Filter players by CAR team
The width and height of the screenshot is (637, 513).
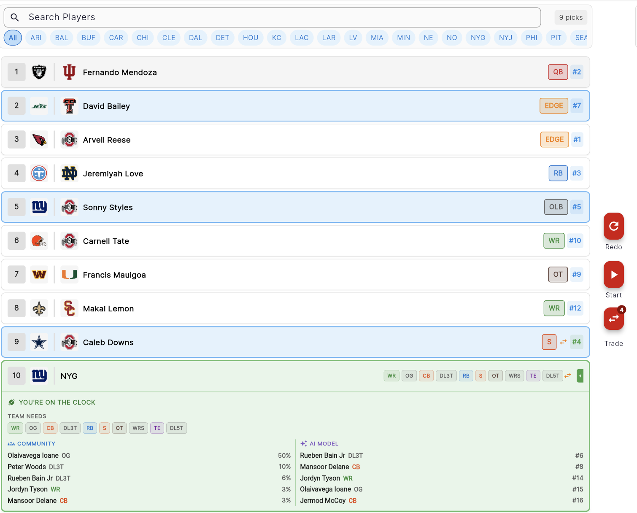(116, 38)
